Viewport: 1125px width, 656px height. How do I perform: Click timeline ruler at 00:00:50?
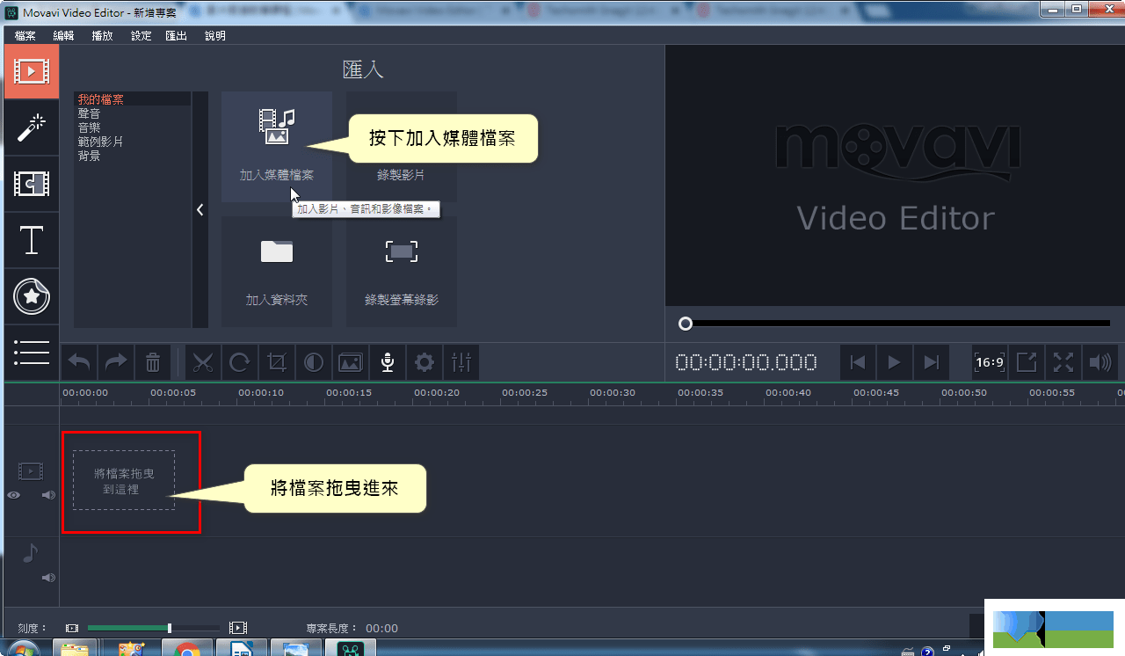point(964,393)
